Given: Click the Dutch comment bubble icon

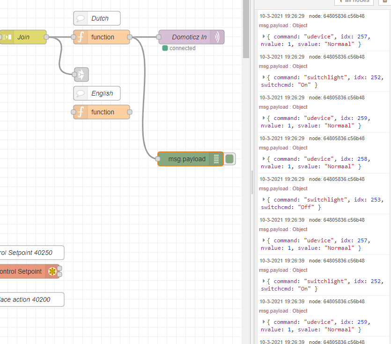Looking at the screenshot, I should (81, 18).
